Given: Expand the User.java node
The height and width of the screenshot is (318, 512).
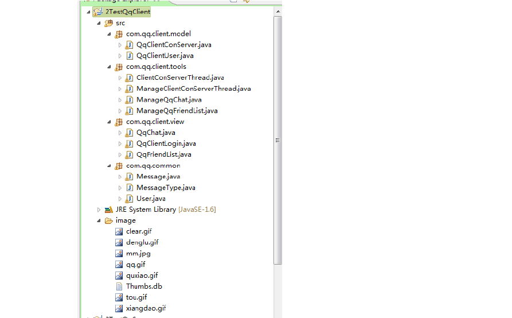Looking at the screenshot, I should 120,199.
